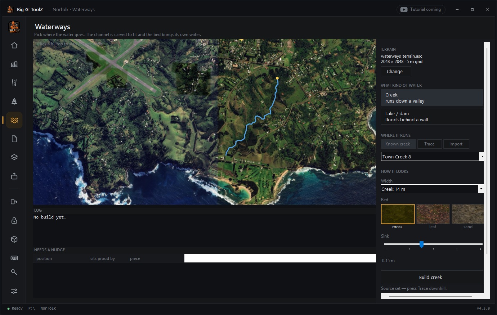Click the 'No build yet.' log line
497x315 pixels.
point(50,217)
